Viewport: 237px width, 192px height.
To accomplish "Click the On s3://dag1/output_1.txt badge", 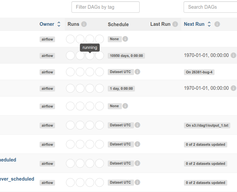I will click(207, 125).
